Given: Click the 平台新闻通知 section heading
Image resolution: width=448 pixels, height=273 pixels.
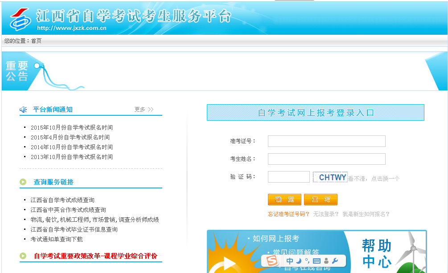Looking at the screenshot, I should pos(53,110).
